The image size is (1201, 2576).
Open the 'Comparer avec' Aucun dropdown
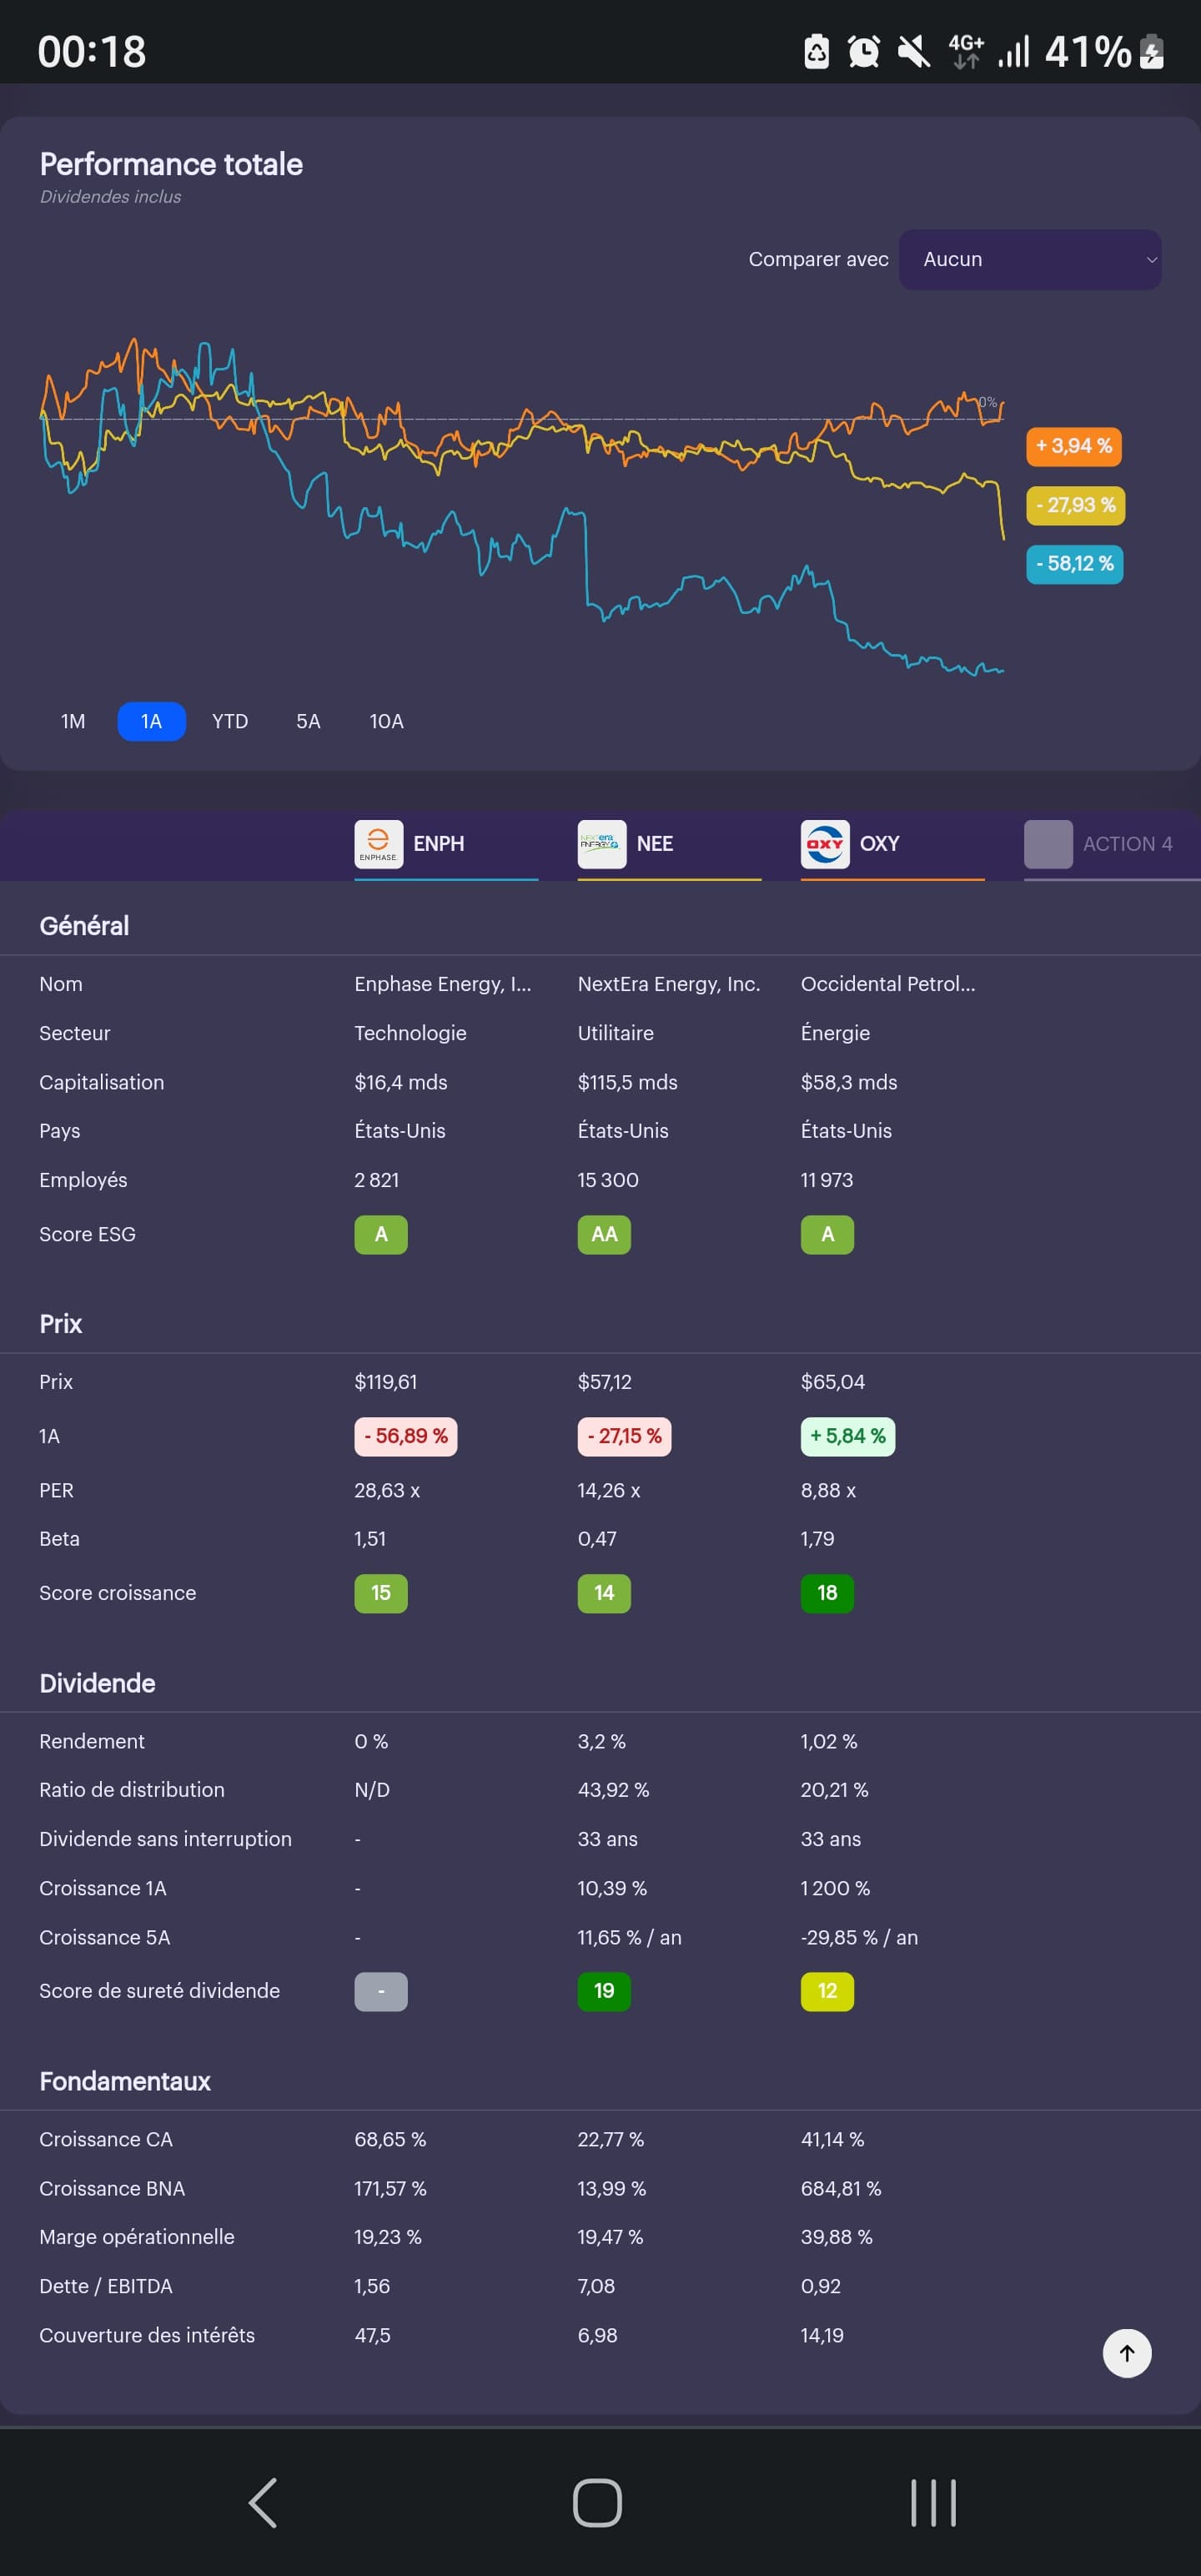click(1029, 260)
